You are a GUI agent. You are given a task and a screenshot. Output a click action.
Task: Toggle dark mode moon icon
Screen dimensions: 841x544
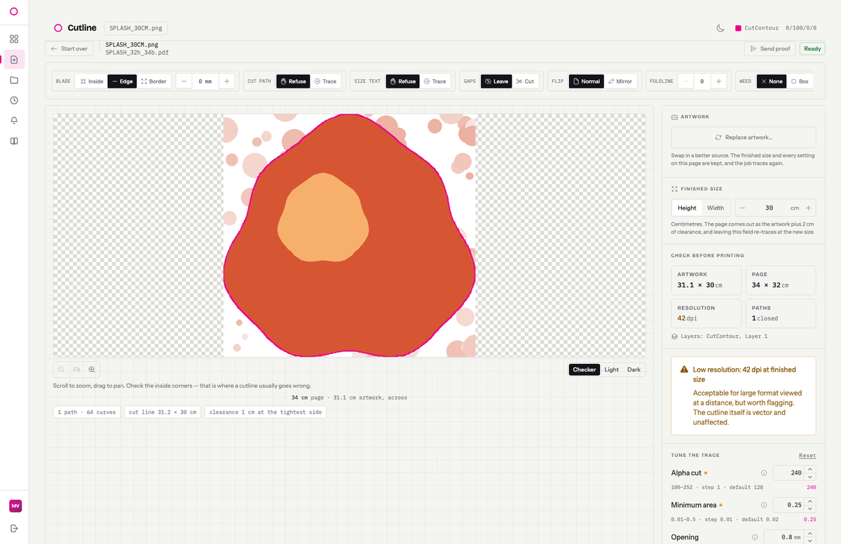[x=720, y=28]
